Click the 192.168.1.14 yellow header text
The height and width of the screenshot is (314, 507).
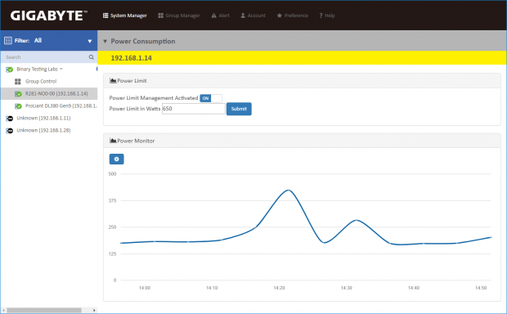pos(132,58)
